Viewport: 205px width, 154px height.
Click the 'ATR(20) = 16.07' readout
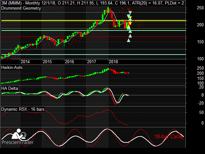coord(147,3)
